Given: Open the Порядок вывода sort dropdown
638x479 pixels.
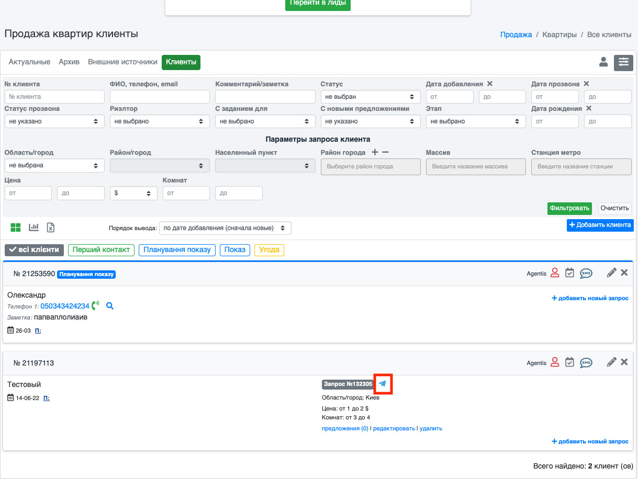Looking at the screenshot, I should point(225,228).
